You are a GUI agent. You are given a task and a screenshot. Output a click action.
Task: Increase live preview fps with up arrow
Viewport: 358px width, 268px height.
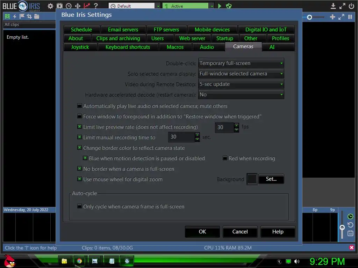point(237,125)
